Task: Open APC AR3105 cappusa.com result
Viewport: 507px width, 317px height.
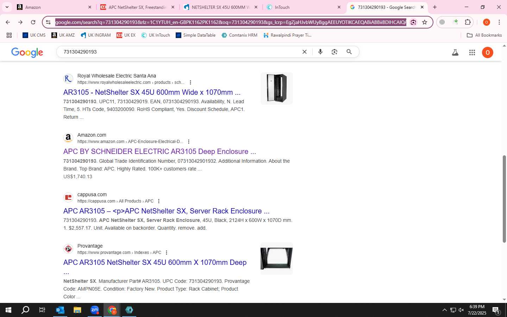Action: coord(166,211)
